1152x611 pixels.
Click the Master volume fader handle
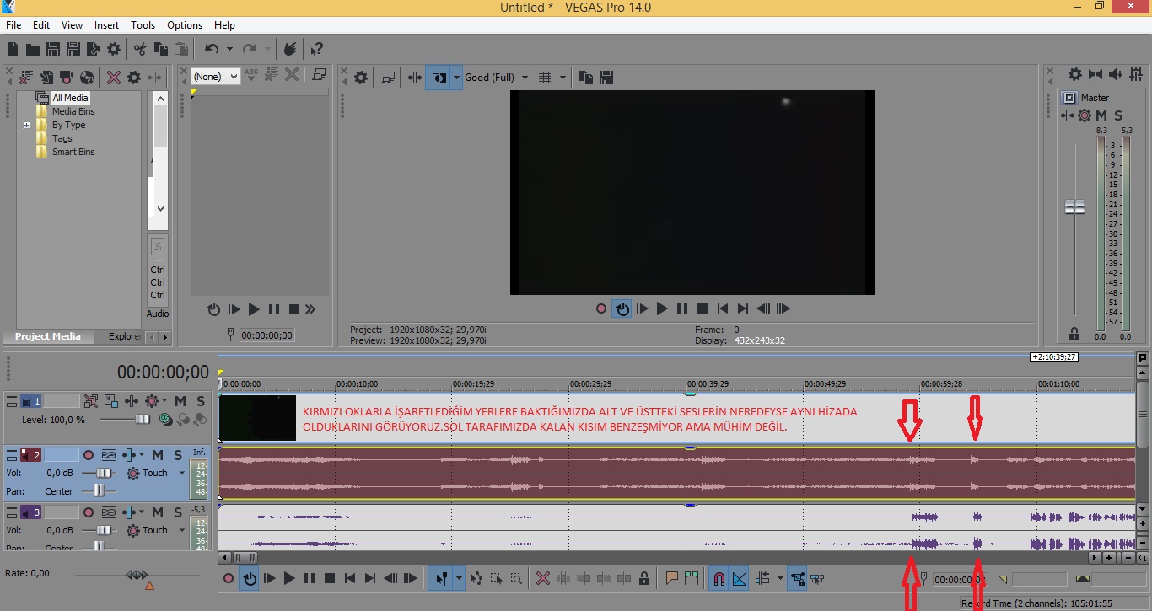pyautogui.click(x=1074, y=206)
